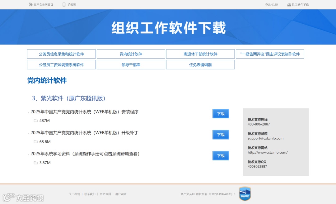The width and height of the screenshot is (336, 204).
Task: Click the folder icon next to 68.6M
Action: tap(35, 142)
